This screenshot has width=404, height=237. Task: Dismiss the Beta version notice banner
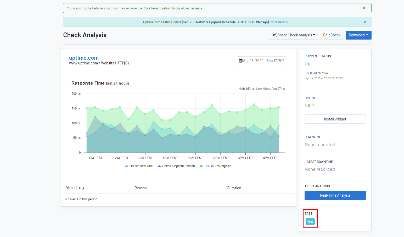364,8
